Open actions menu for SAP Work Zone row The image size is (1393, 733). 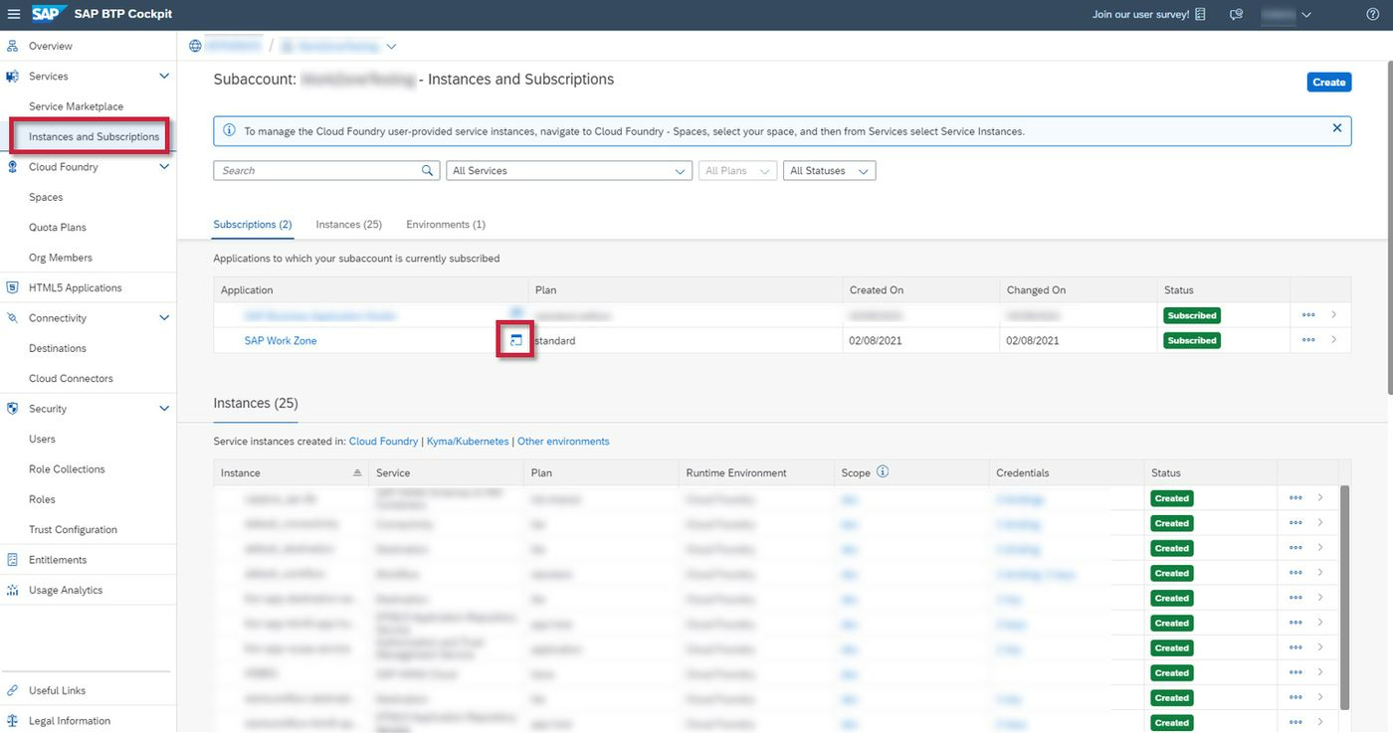[1308, 340]
